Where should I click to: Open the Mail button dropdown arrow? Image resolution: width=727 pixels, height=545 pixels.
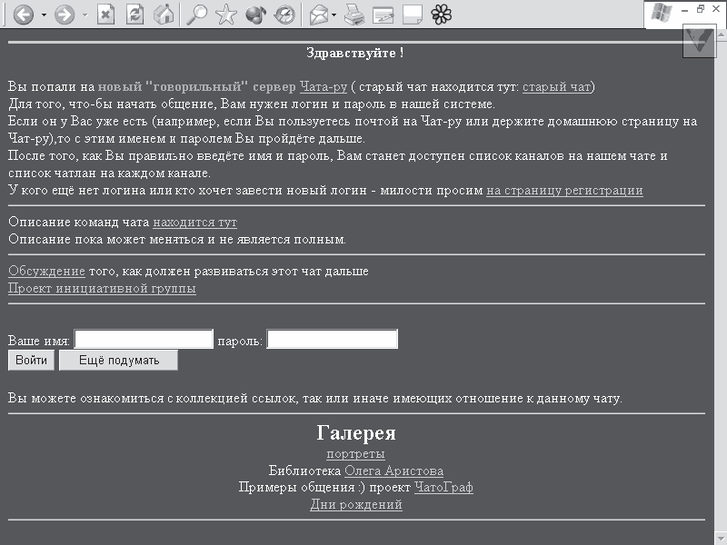pos(334,15)
